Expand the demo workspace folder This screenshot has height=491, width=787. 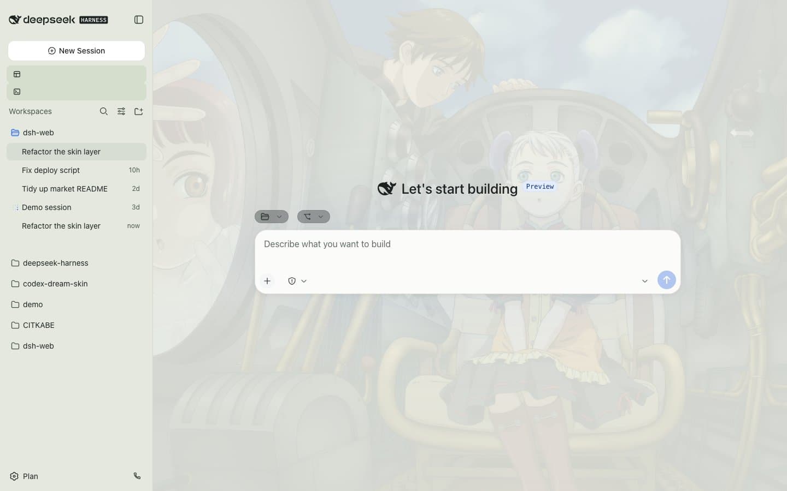[77, 304]
